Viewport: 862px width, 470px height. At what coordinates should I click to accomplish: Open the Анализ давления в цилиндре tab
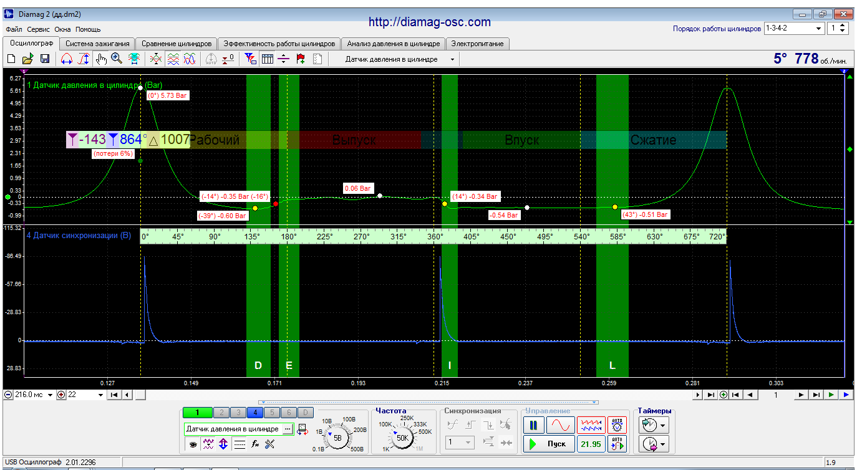[394, 44]
